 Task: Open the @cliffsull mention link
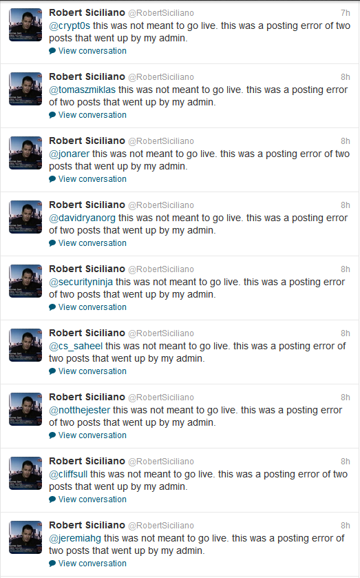pyautogui.click(x=67, y=475)
